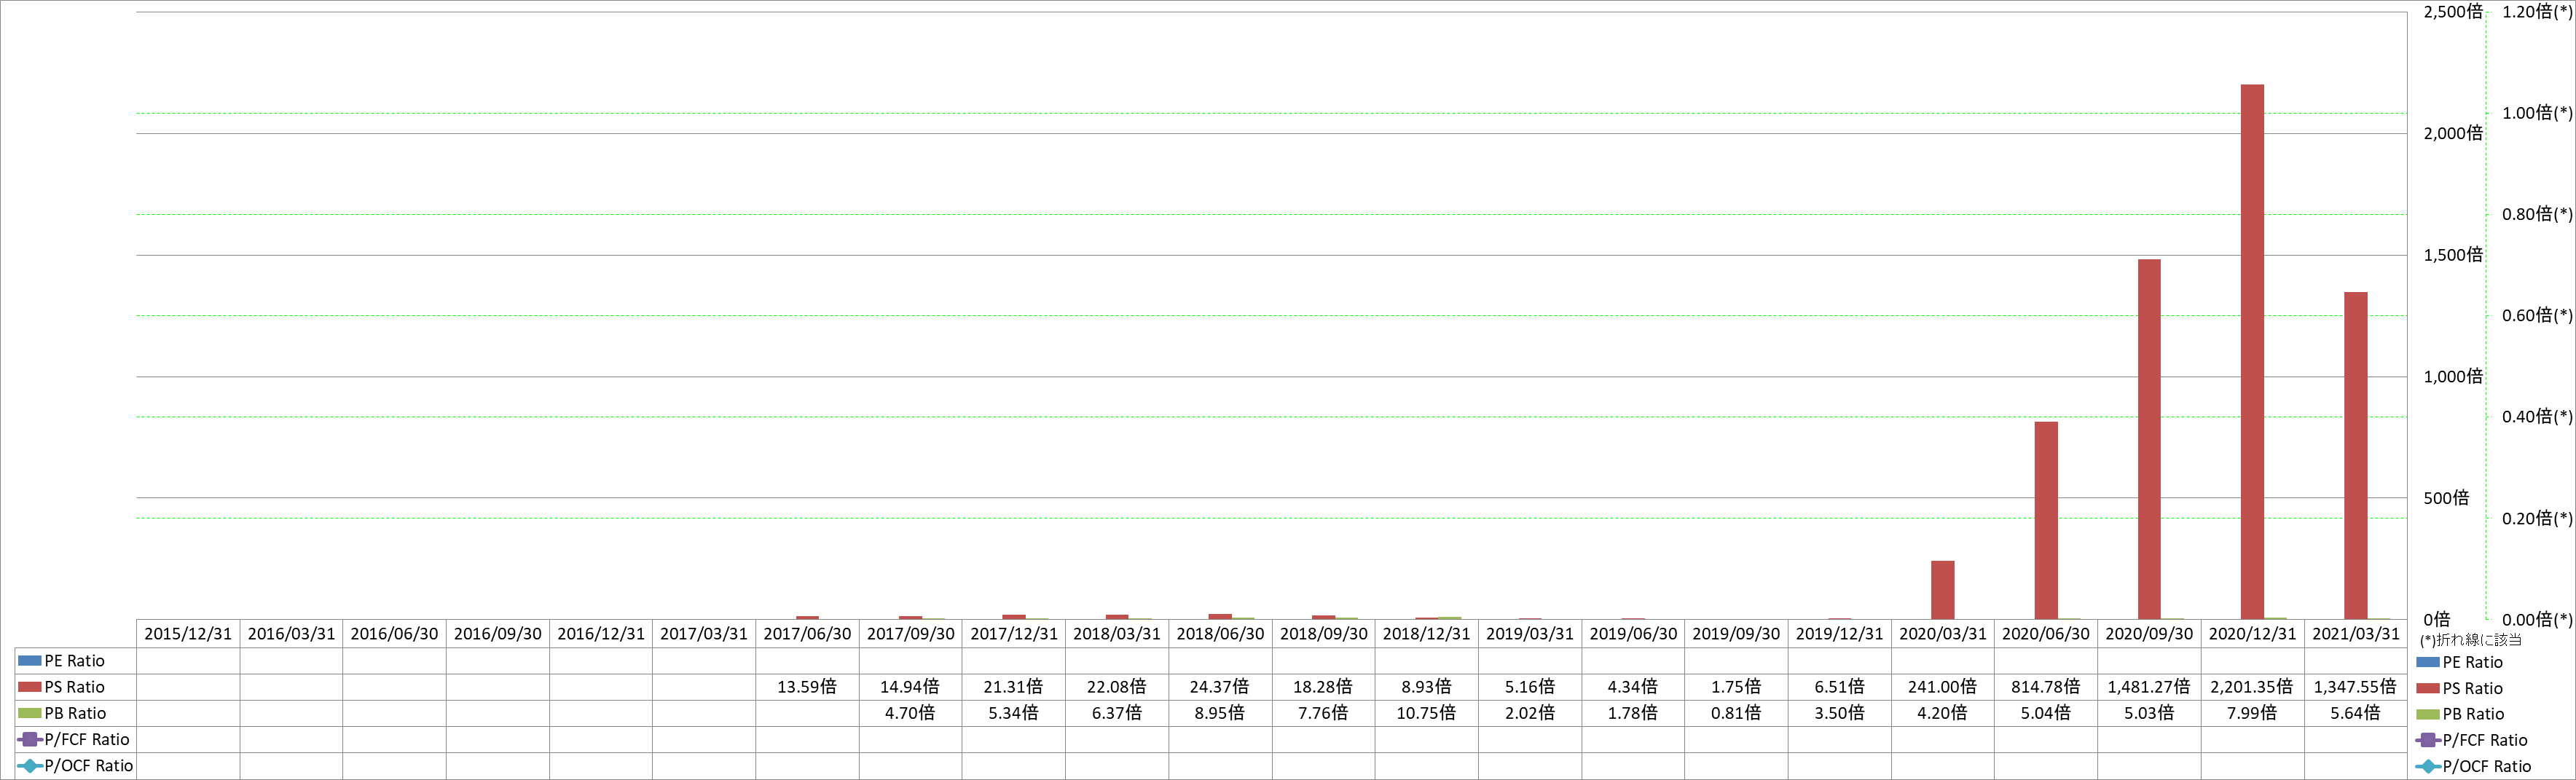2576x780 pixels.
Task: Click the PS Ratio value 24.37倍
Action: [1220, 687]
